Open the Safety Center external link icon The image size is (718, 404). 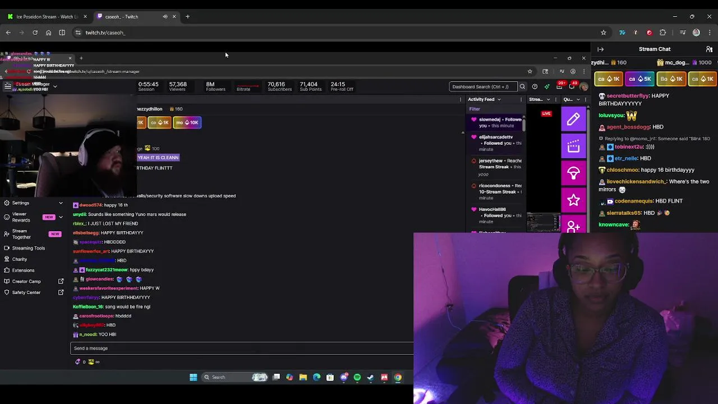(61, 292)
